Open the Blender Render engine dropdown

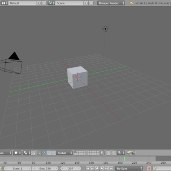click(111, 3)
